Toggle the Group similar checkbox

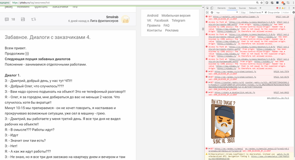pyautogui.click(x=266, y=12)
